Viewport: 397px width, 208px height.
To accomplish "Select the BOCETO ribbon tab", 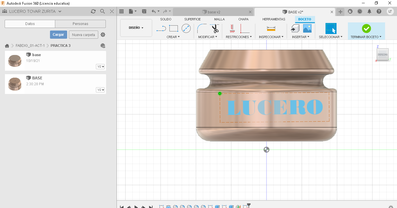I will coord(305,19).
